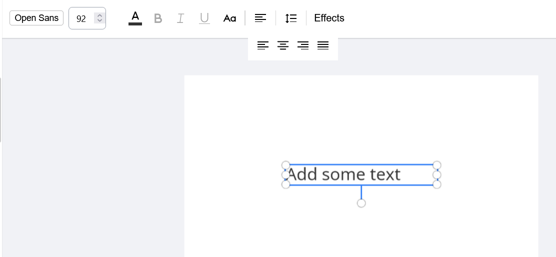Click the top-left resize handle of text box

(286, 165)
